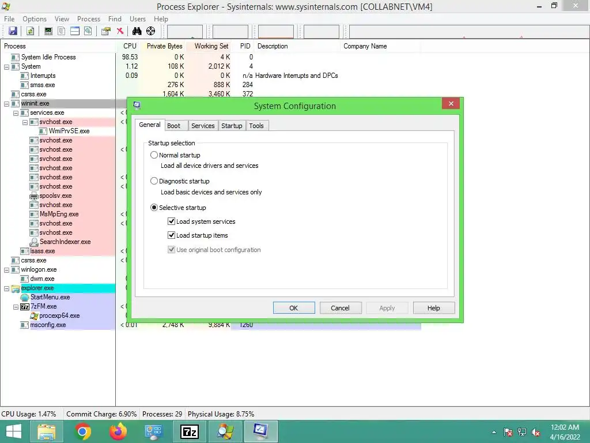Collapse the 7zFM.exe tree node
Screen dimensions: 590x443
(16, 307)
